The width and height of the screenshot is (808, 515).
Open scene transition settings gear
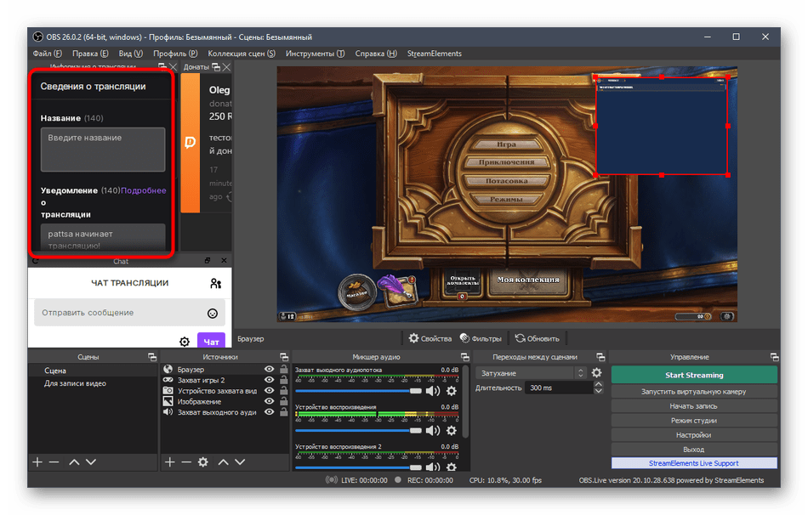tap(596, 372)
